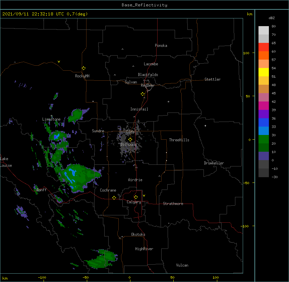Image resolution: width=289 pixels, height=282 pixels.
Task: Click the white plus marker north of Drumheller
Action: click(x=205, y=126)
